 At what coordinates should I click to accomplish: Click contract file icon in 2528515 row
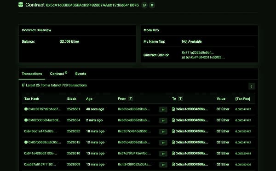click(x=173, y=142)
